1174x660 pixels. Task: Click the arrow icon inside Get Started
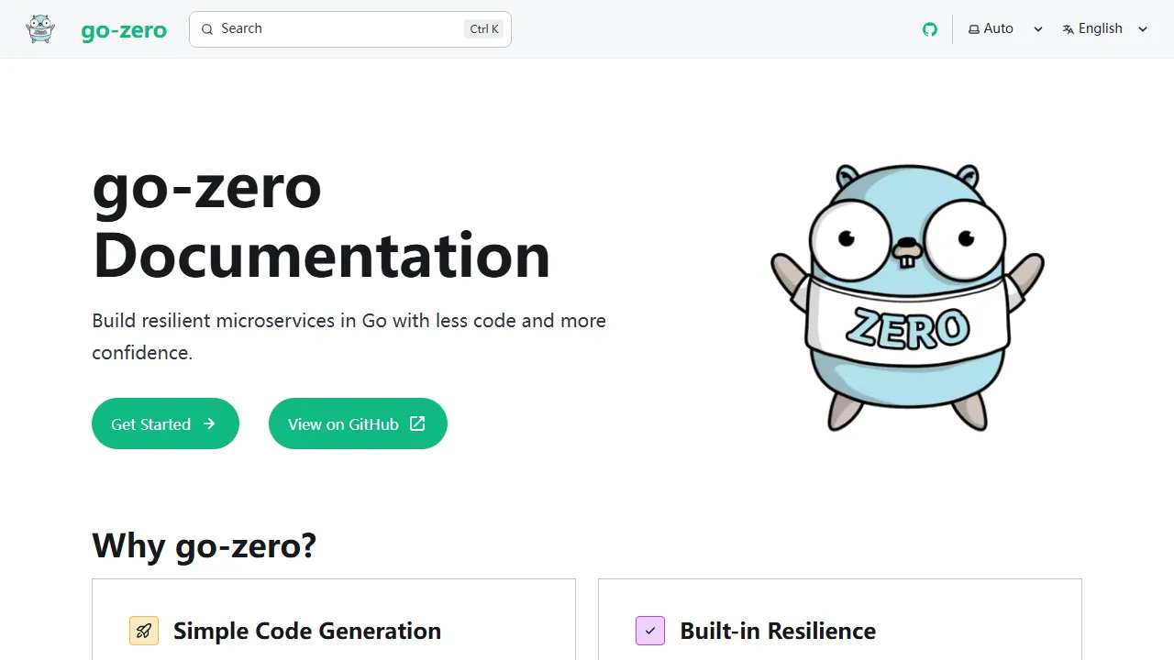point(208,423)
